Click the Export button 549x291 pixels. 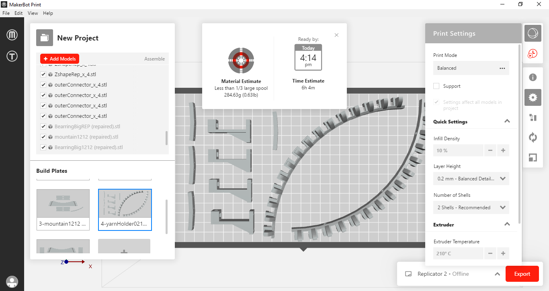[522, 274]
